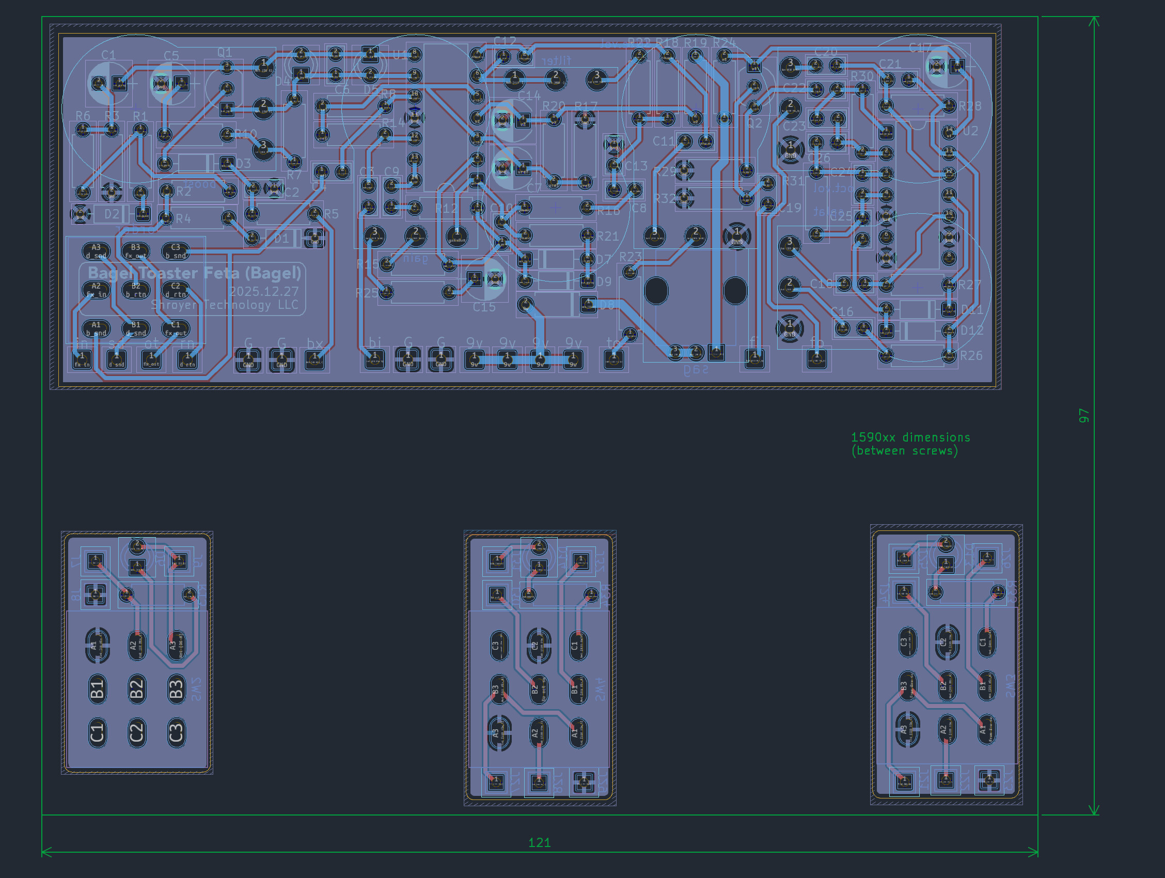Select the Q1 reference designator text
This screenshot has height=878, width=1165.
coord(225,52)
